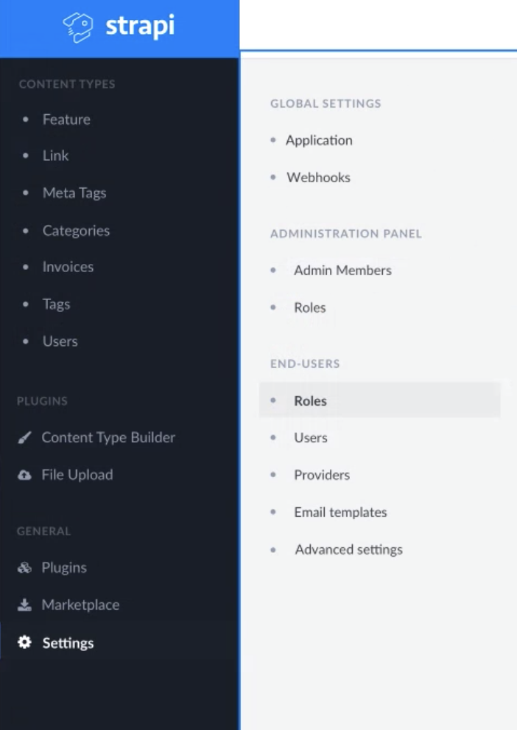Click the Marketplace download icon

click(24, 604)
